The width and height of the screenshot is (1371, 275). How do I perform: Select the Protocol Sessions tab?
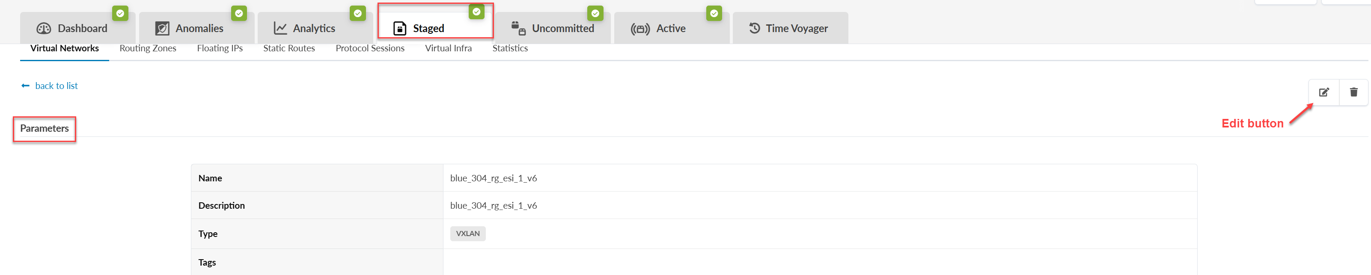[x=370, y=48]
